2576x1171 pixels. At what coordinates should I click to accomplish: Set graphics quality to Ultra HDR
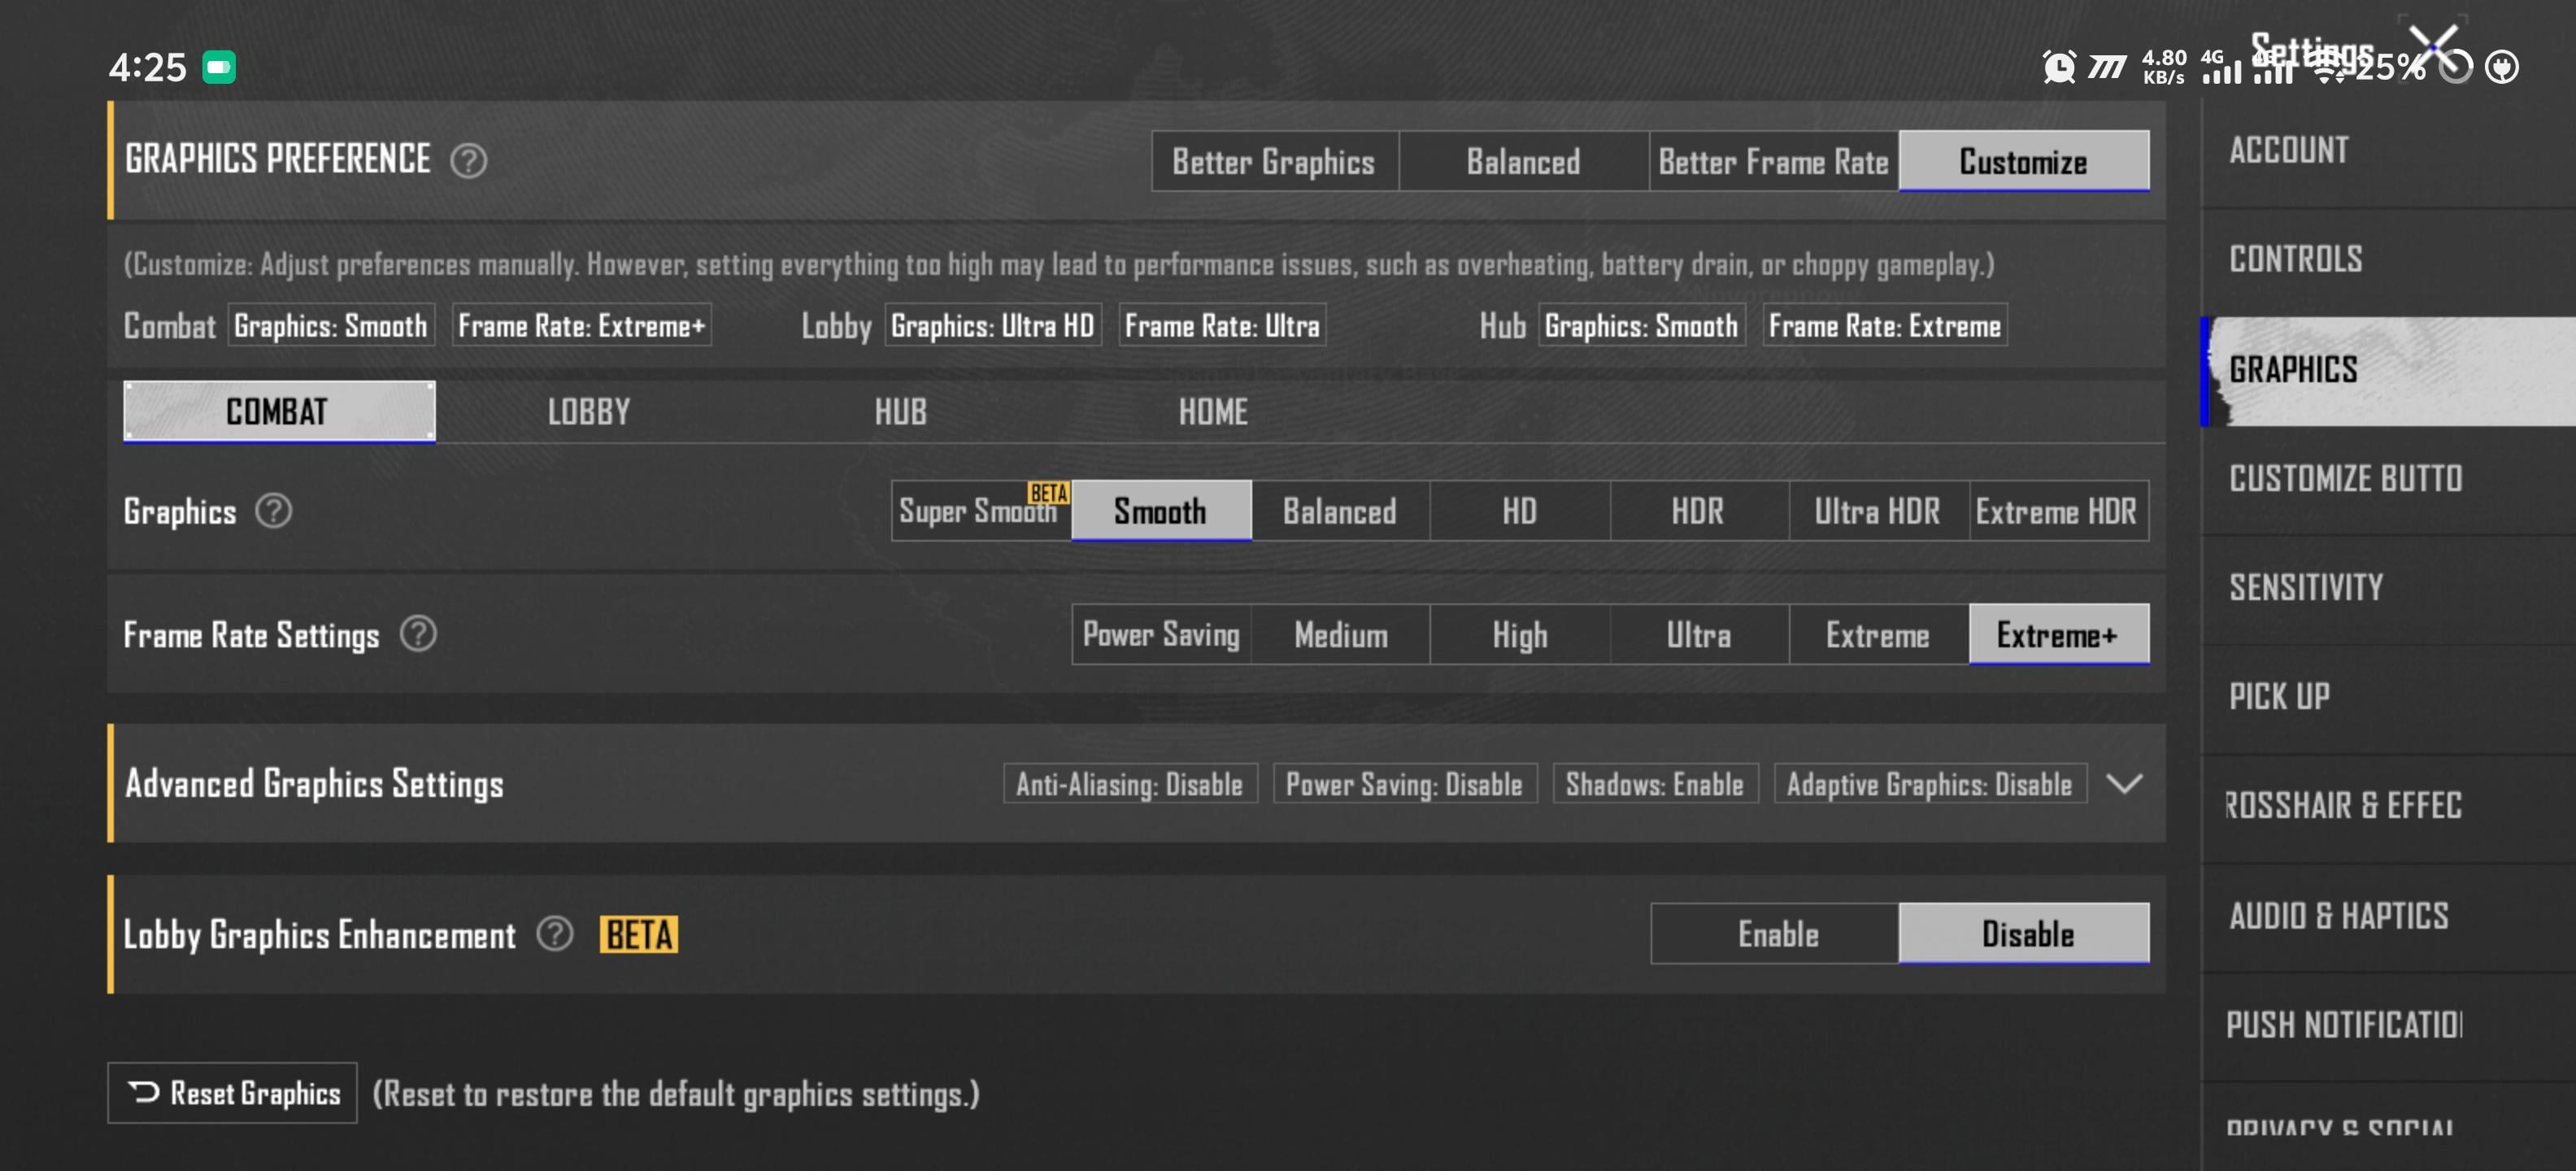click(1877, 511)
